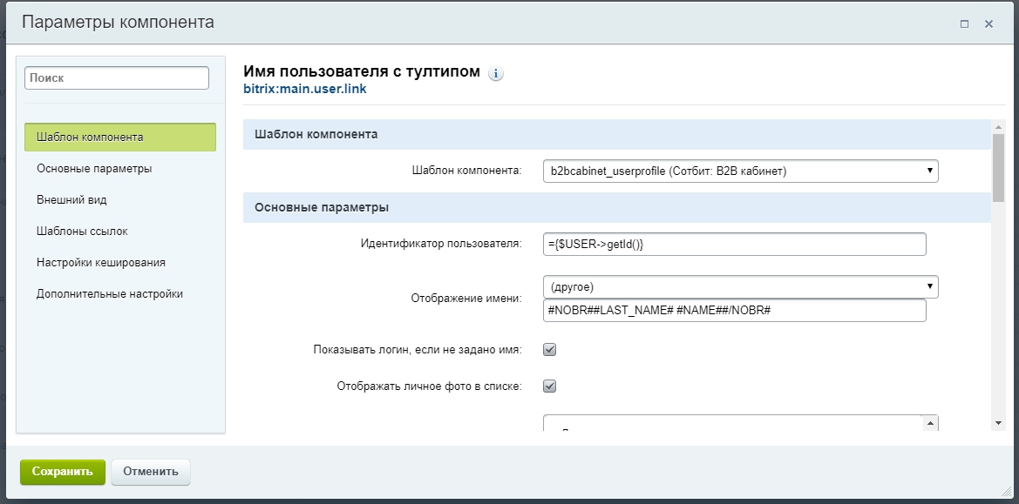The height and width of the screenshot is (504, 1019).
Task: Click the dialog resize grip in corner
Action: [1008, 493]
